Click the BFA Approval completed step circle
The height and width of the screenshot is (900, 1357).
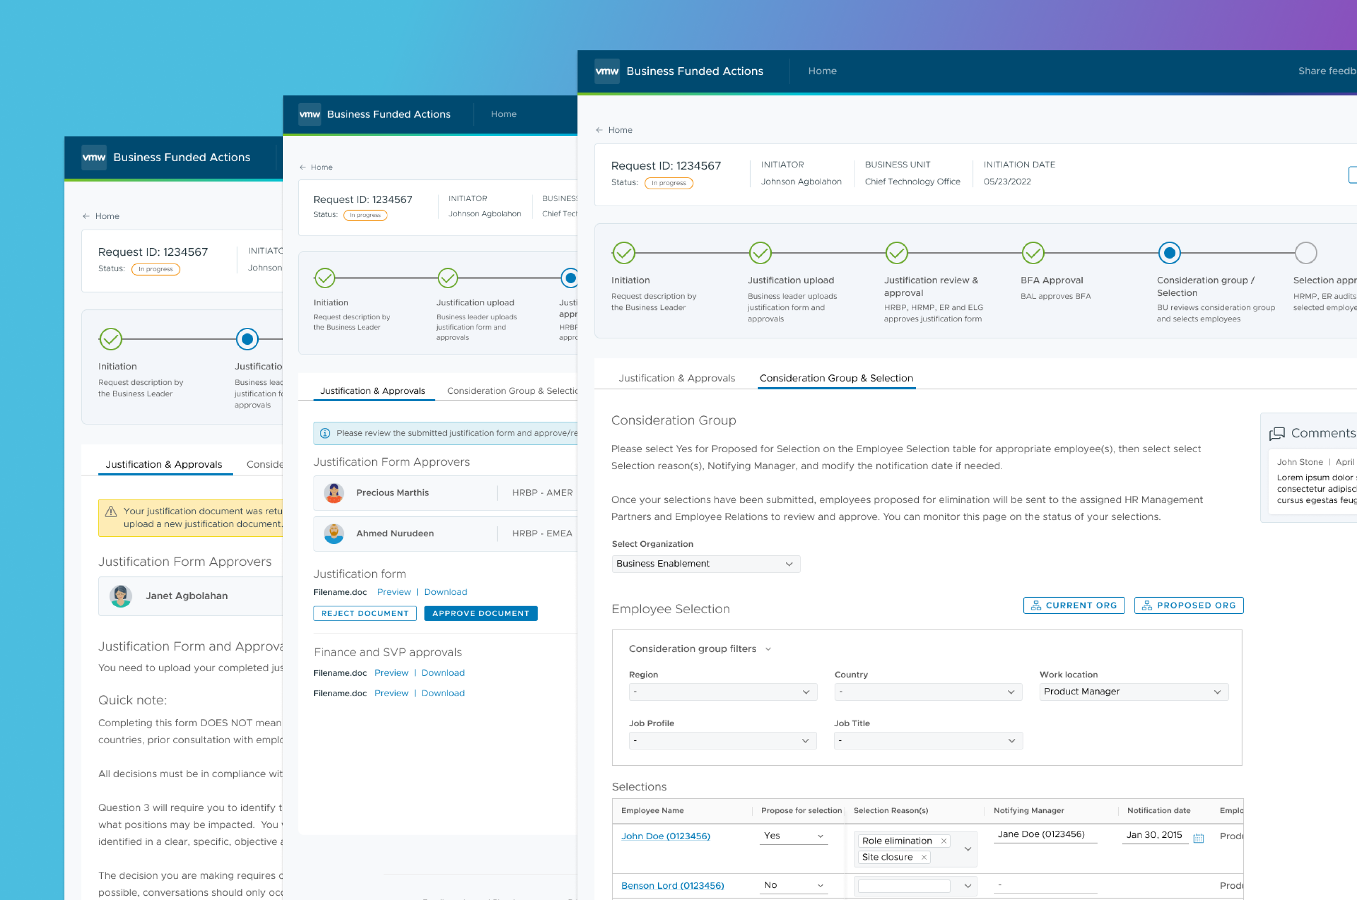(1032, 253)
